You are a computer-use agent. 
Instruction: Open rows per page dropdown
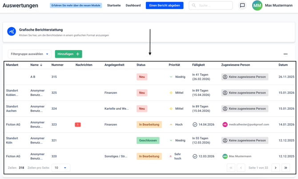pos(61,168)
